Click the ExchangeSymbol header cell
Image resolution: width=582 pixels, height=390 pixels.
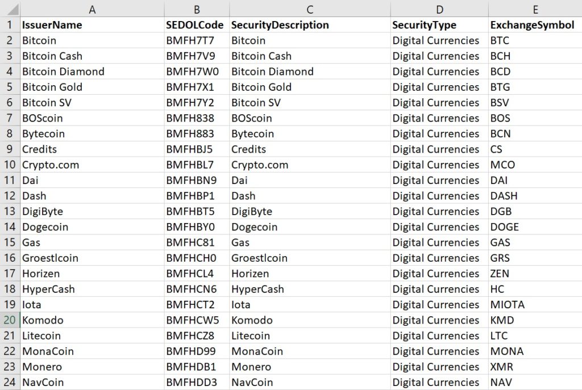coord(535,25)
